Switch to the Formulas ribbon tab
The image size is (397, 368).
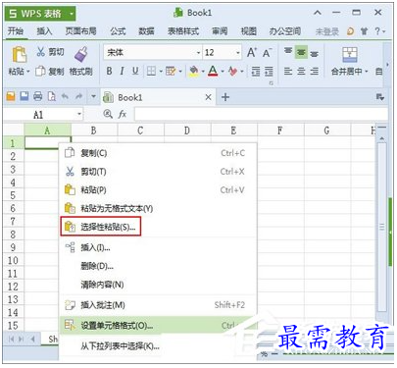(118, 31)
